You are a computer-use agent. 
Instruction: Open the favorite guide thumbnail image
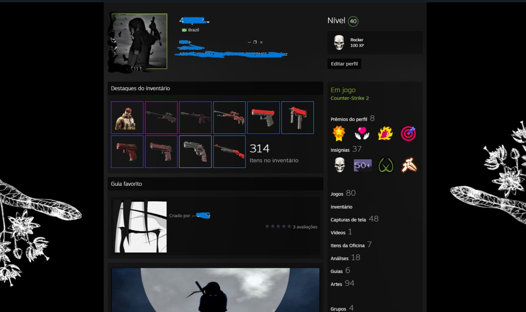tap(141, 227)
